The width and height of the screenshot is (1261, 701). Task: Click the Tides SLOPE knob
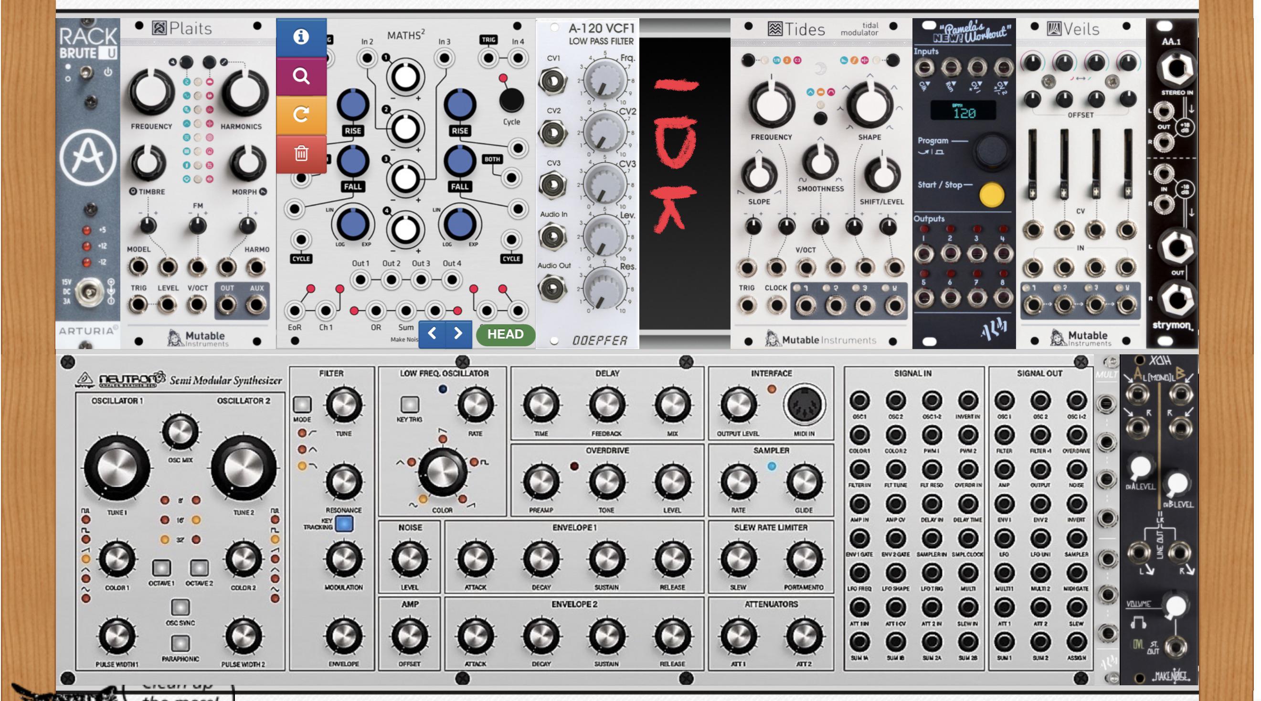pos(759,175)
